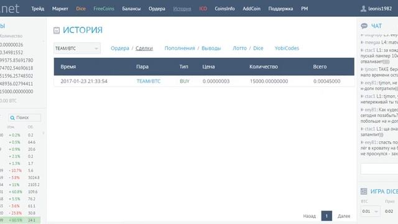The width and height of the screenshot is (398, 224).
Task: Open PM in the navigation bar
Action: [x=304, y=9]
